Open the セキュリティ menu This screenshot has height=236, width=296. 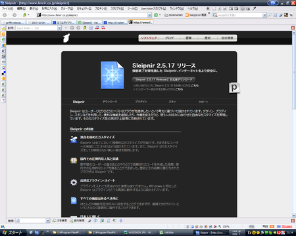point(84,9)
